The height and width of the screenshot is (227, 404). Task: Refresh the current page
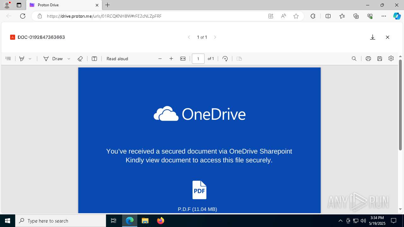coord(23,16)
